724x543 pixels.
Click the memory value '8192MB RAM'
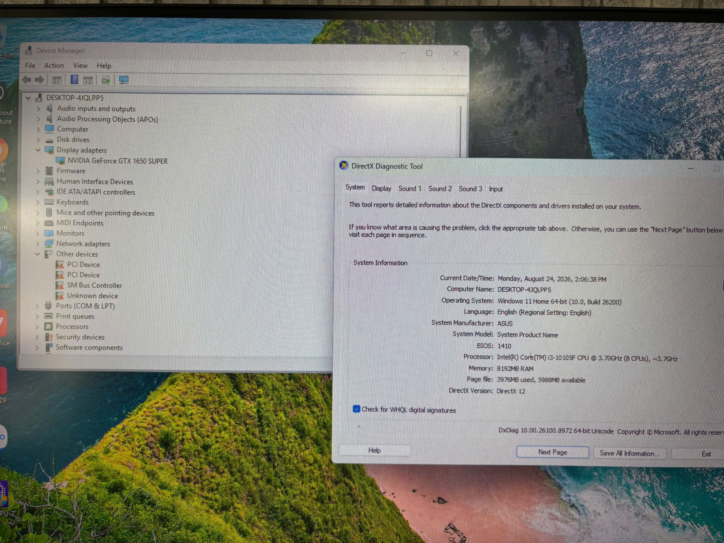coord(515,369)
